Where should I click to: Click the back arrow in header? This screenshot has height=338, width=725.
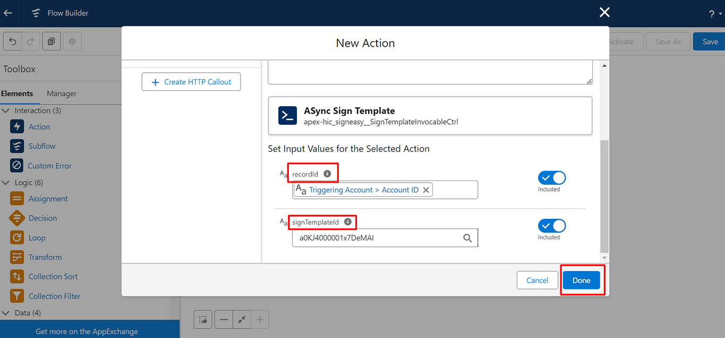(x=8, y=13)
